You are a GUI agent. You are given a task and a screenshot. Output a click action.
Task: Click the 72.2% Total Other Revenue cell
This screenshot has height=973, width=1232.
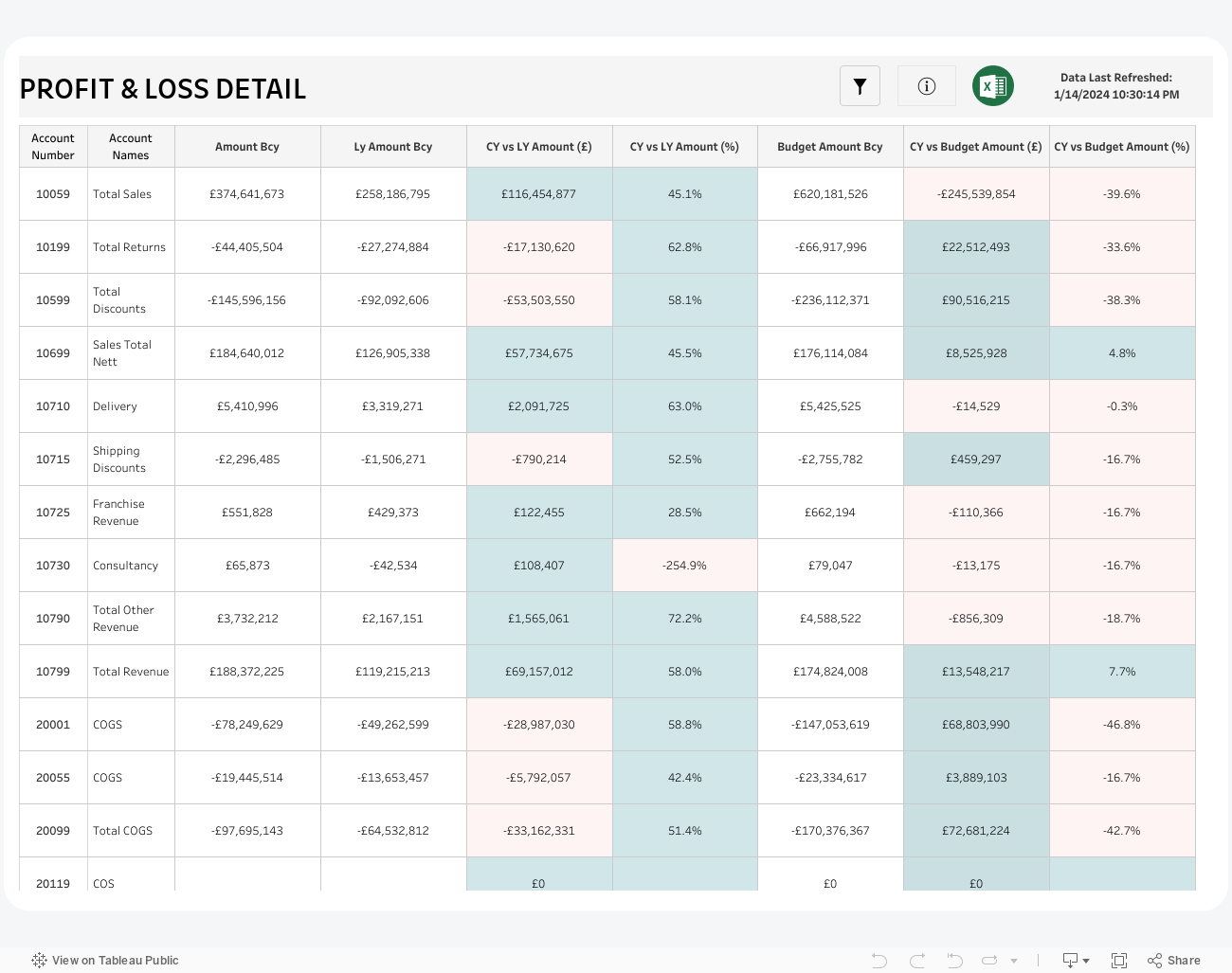click(685, 619)
